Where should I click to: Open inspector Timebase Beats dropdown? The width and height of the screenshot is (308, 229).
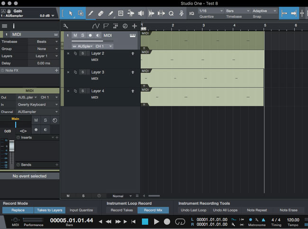point(43,42)
